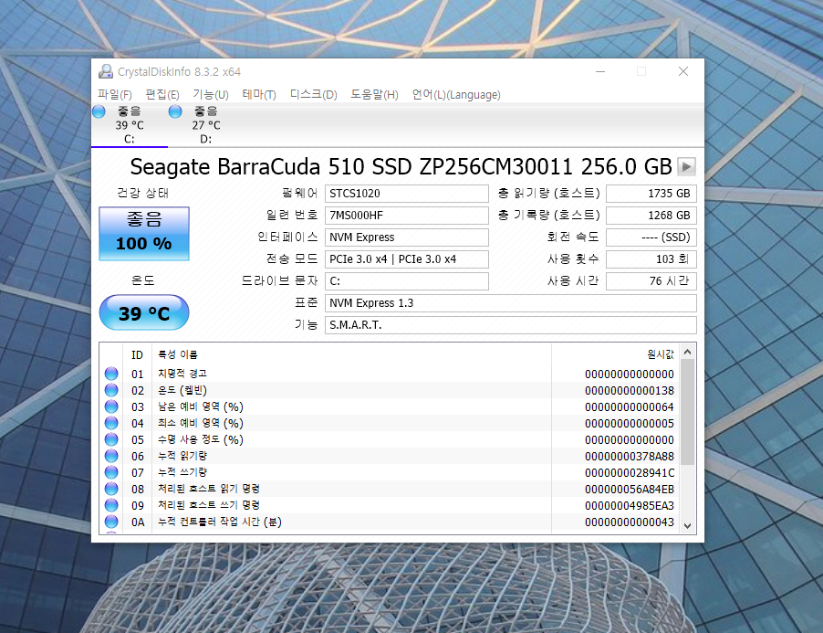This screenshot has width=823, height=633.
Task: Select the 수명 사용 정도 (%) row
Action: pos(390,439)
